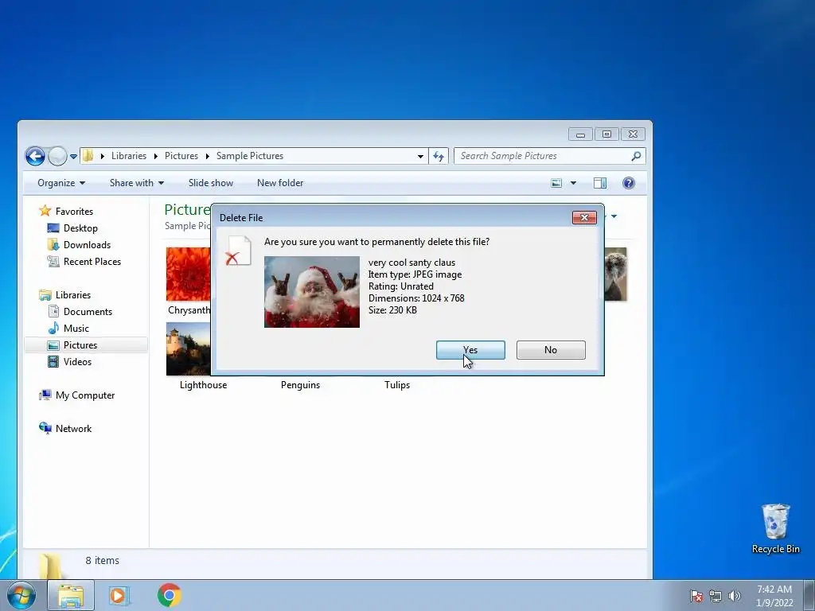The width and height of the screenshot is (815, 611).
Task: Open the Organize menu
Action: pos(61,183)
